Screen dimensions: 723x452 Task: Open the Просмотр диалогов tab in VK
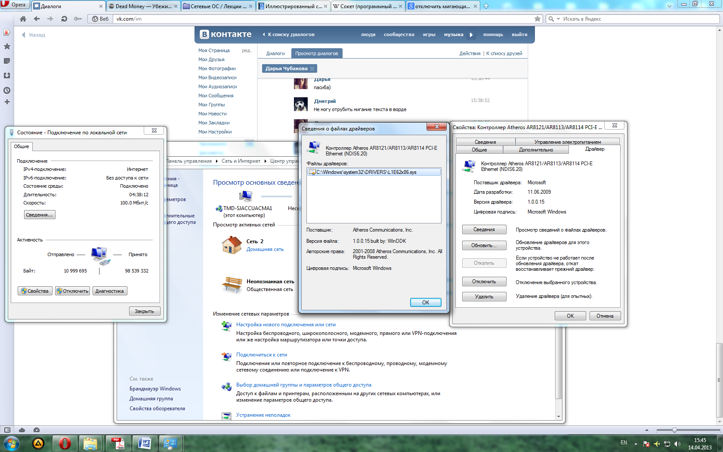pos(316,53)
